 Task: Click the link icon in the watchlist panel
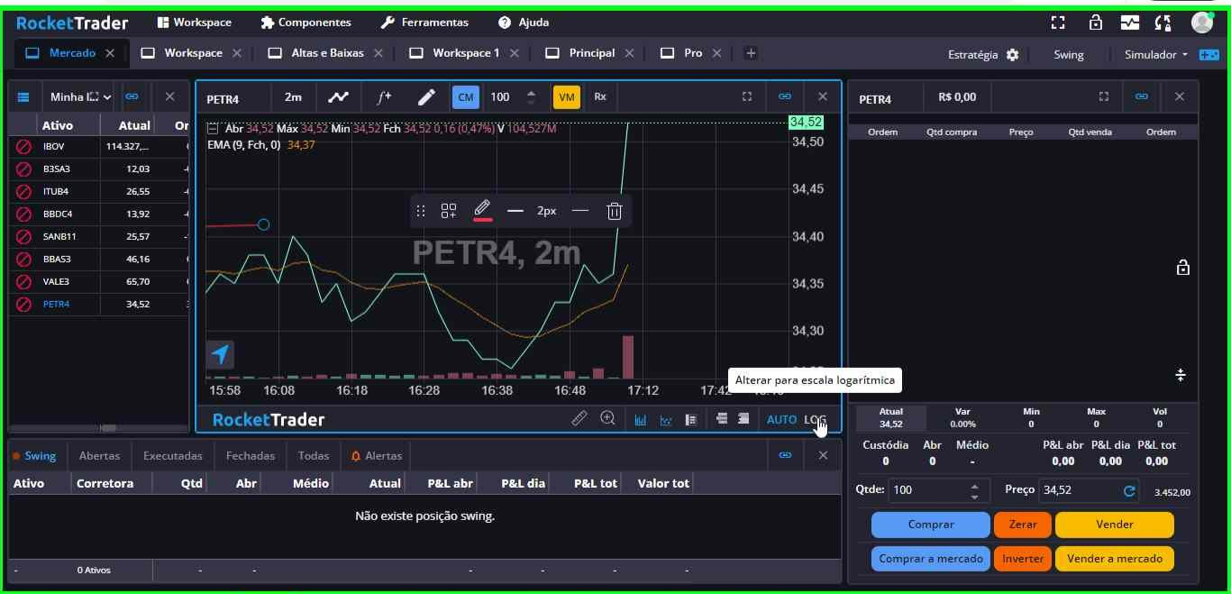coord(132,96)
